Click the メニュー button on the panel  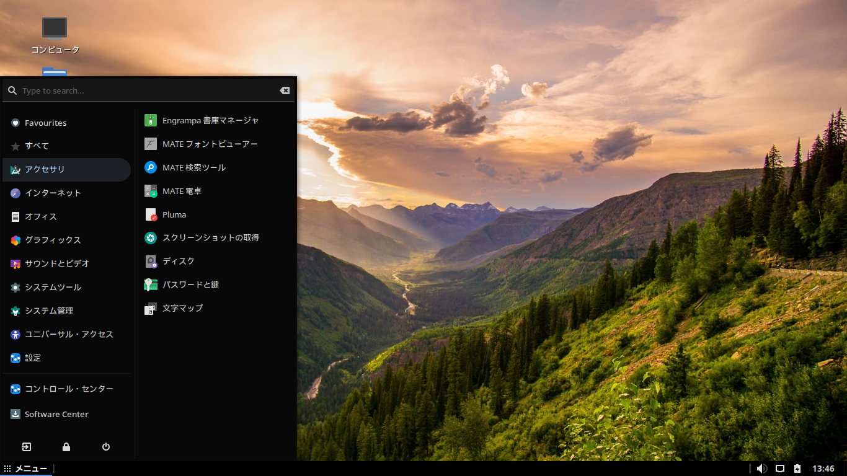(26, 469)
